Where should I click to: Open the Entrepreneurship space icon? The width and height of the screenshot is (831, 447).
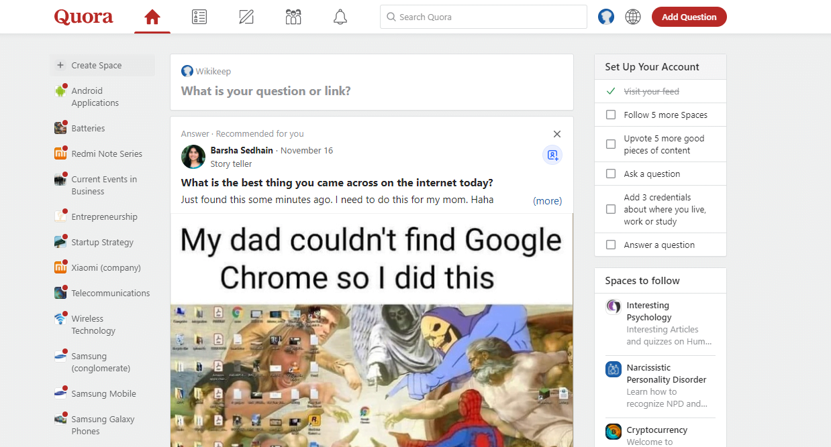click(x=60, y=216)
